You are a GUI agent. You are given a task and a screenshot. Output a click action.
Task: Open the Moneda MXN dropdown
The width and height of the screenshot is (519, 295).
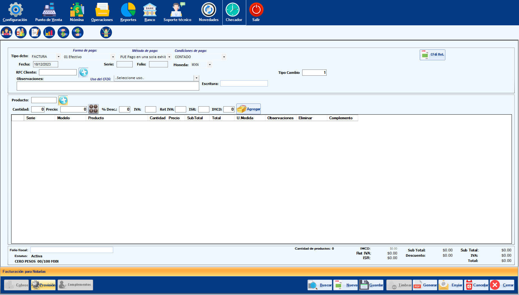tap(210, 65)
